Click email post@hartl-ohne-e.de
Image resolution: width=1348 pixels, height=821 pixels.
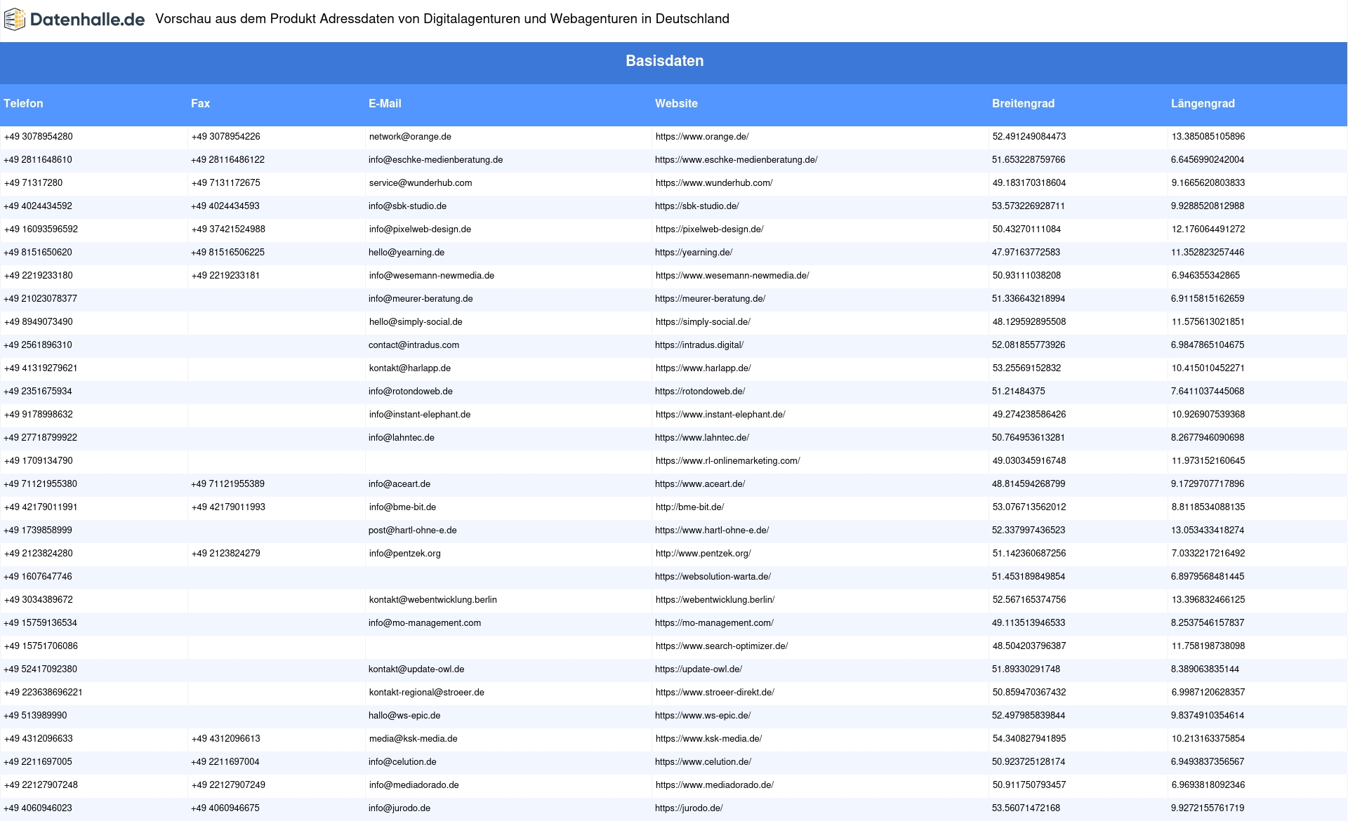click(x=413, y=530)
